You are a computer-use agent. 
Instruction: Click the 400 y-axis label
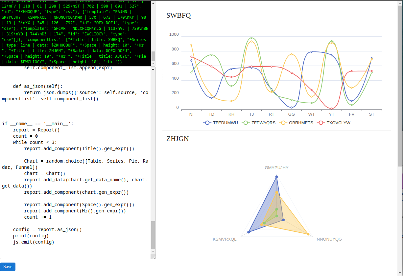point(175,78)
